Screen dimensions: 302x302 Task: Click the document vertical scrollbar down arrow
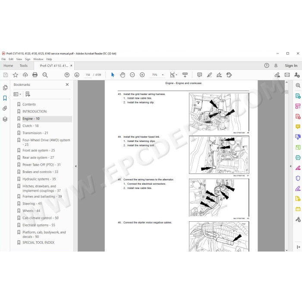coord(286,250)
